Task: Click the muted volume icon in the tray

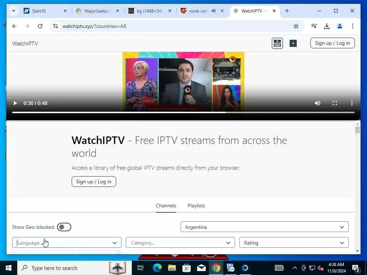Action: pyautogui.click(x=320, y=268)
